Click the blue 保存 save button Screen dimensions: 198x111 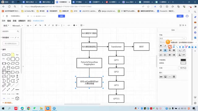point(62,16)
